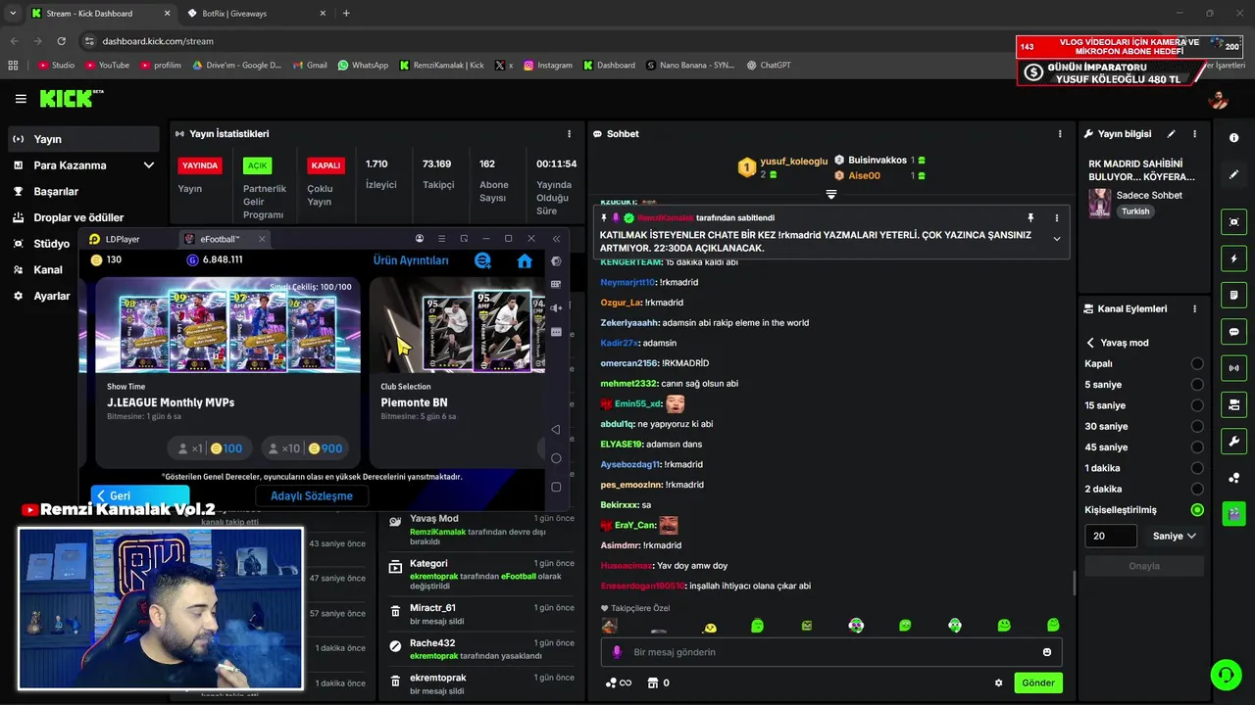Click the pencil edit icon in right toolbar

coord(1234,174)
